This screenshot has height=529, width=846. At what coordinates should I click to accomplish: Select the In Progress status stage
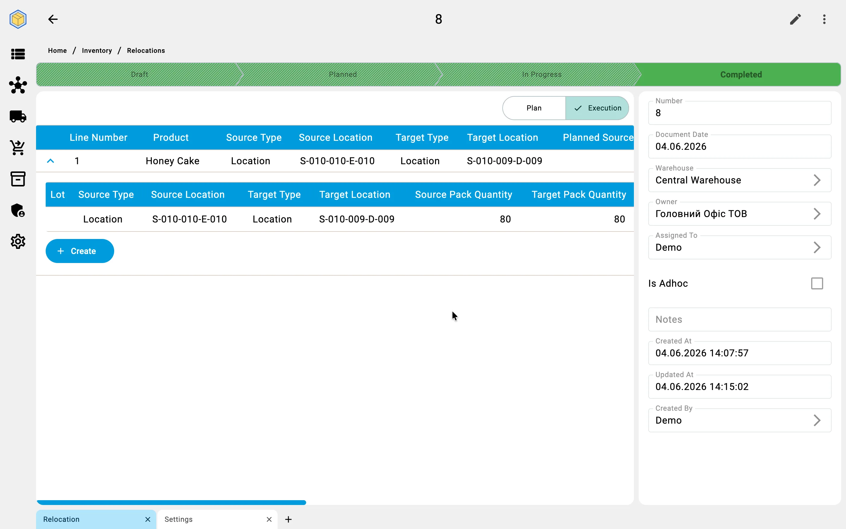541,74
